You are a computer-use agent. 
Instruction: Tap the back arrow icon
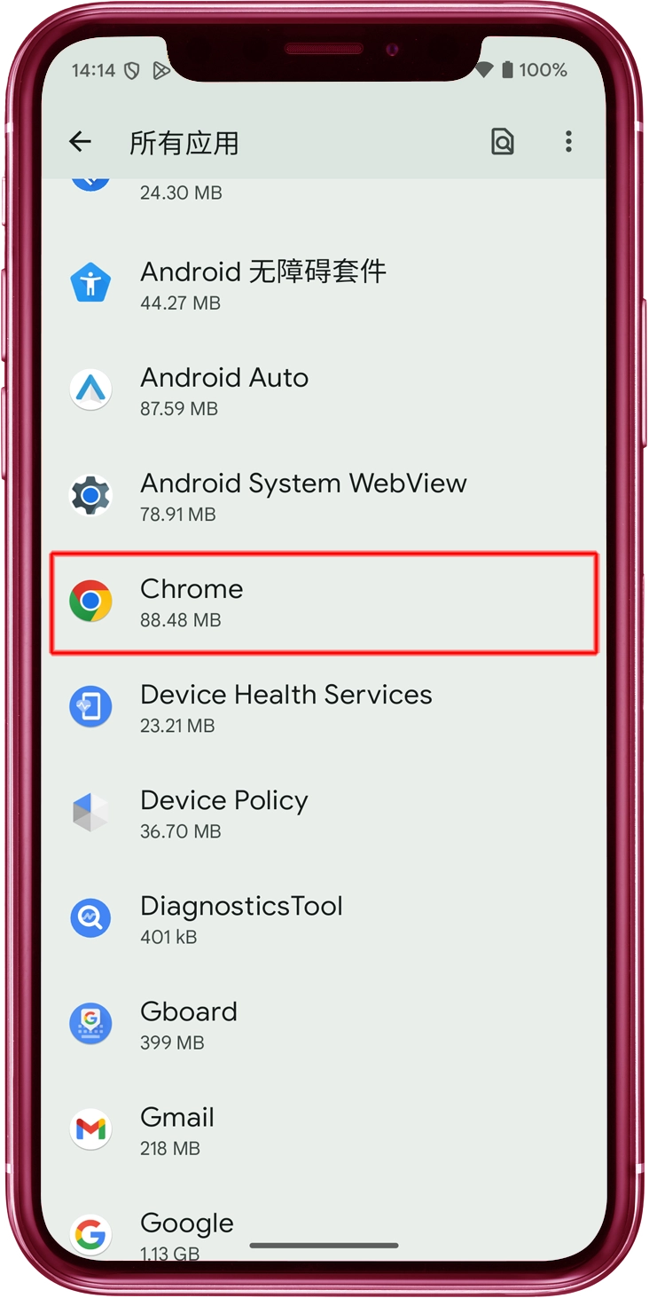[81, 141]
